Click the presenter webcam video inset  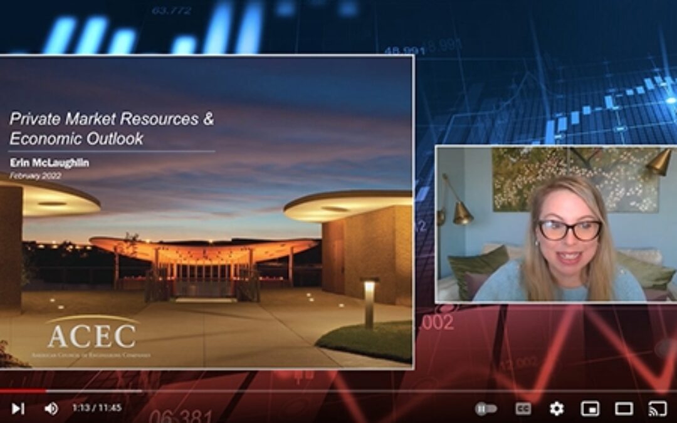[x=555, y=224]
